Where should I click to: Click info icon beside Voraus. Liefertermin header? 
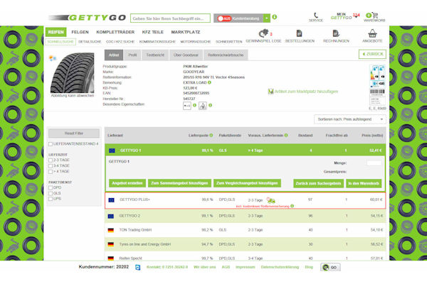coord(286,135)
